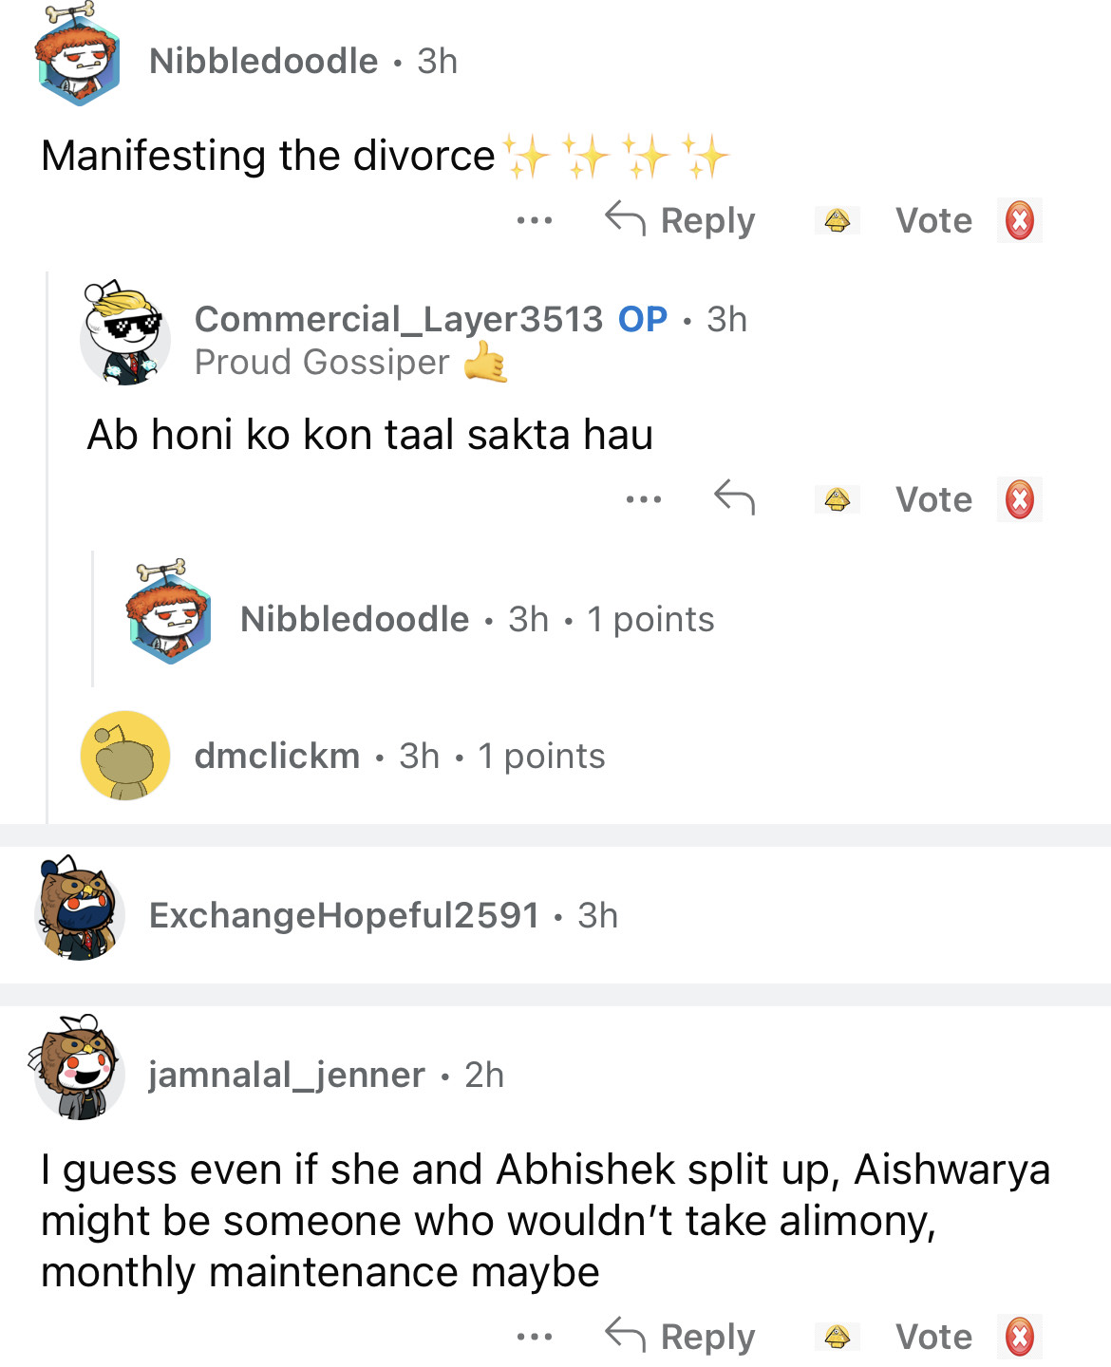Downvote Nibbledoodle's 'Manifesting the divorce' comment
Screen dimensions: 1111x1367
pos(1019,221)
